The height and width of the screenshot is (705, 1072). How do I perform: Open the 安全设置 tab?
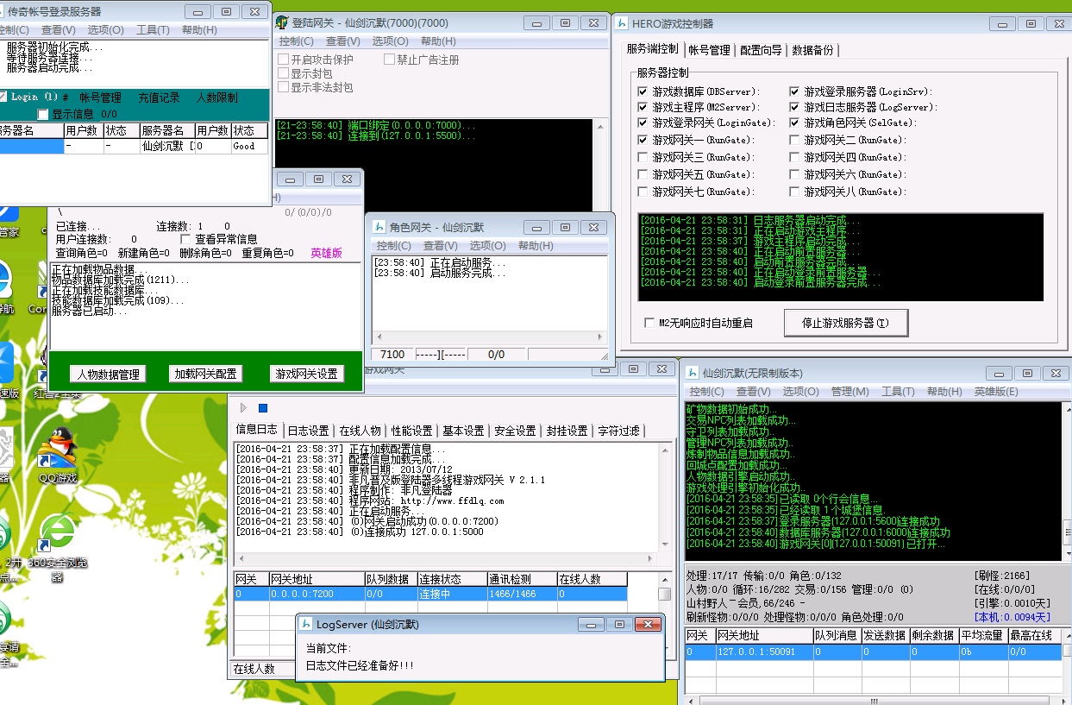[515, 431]
